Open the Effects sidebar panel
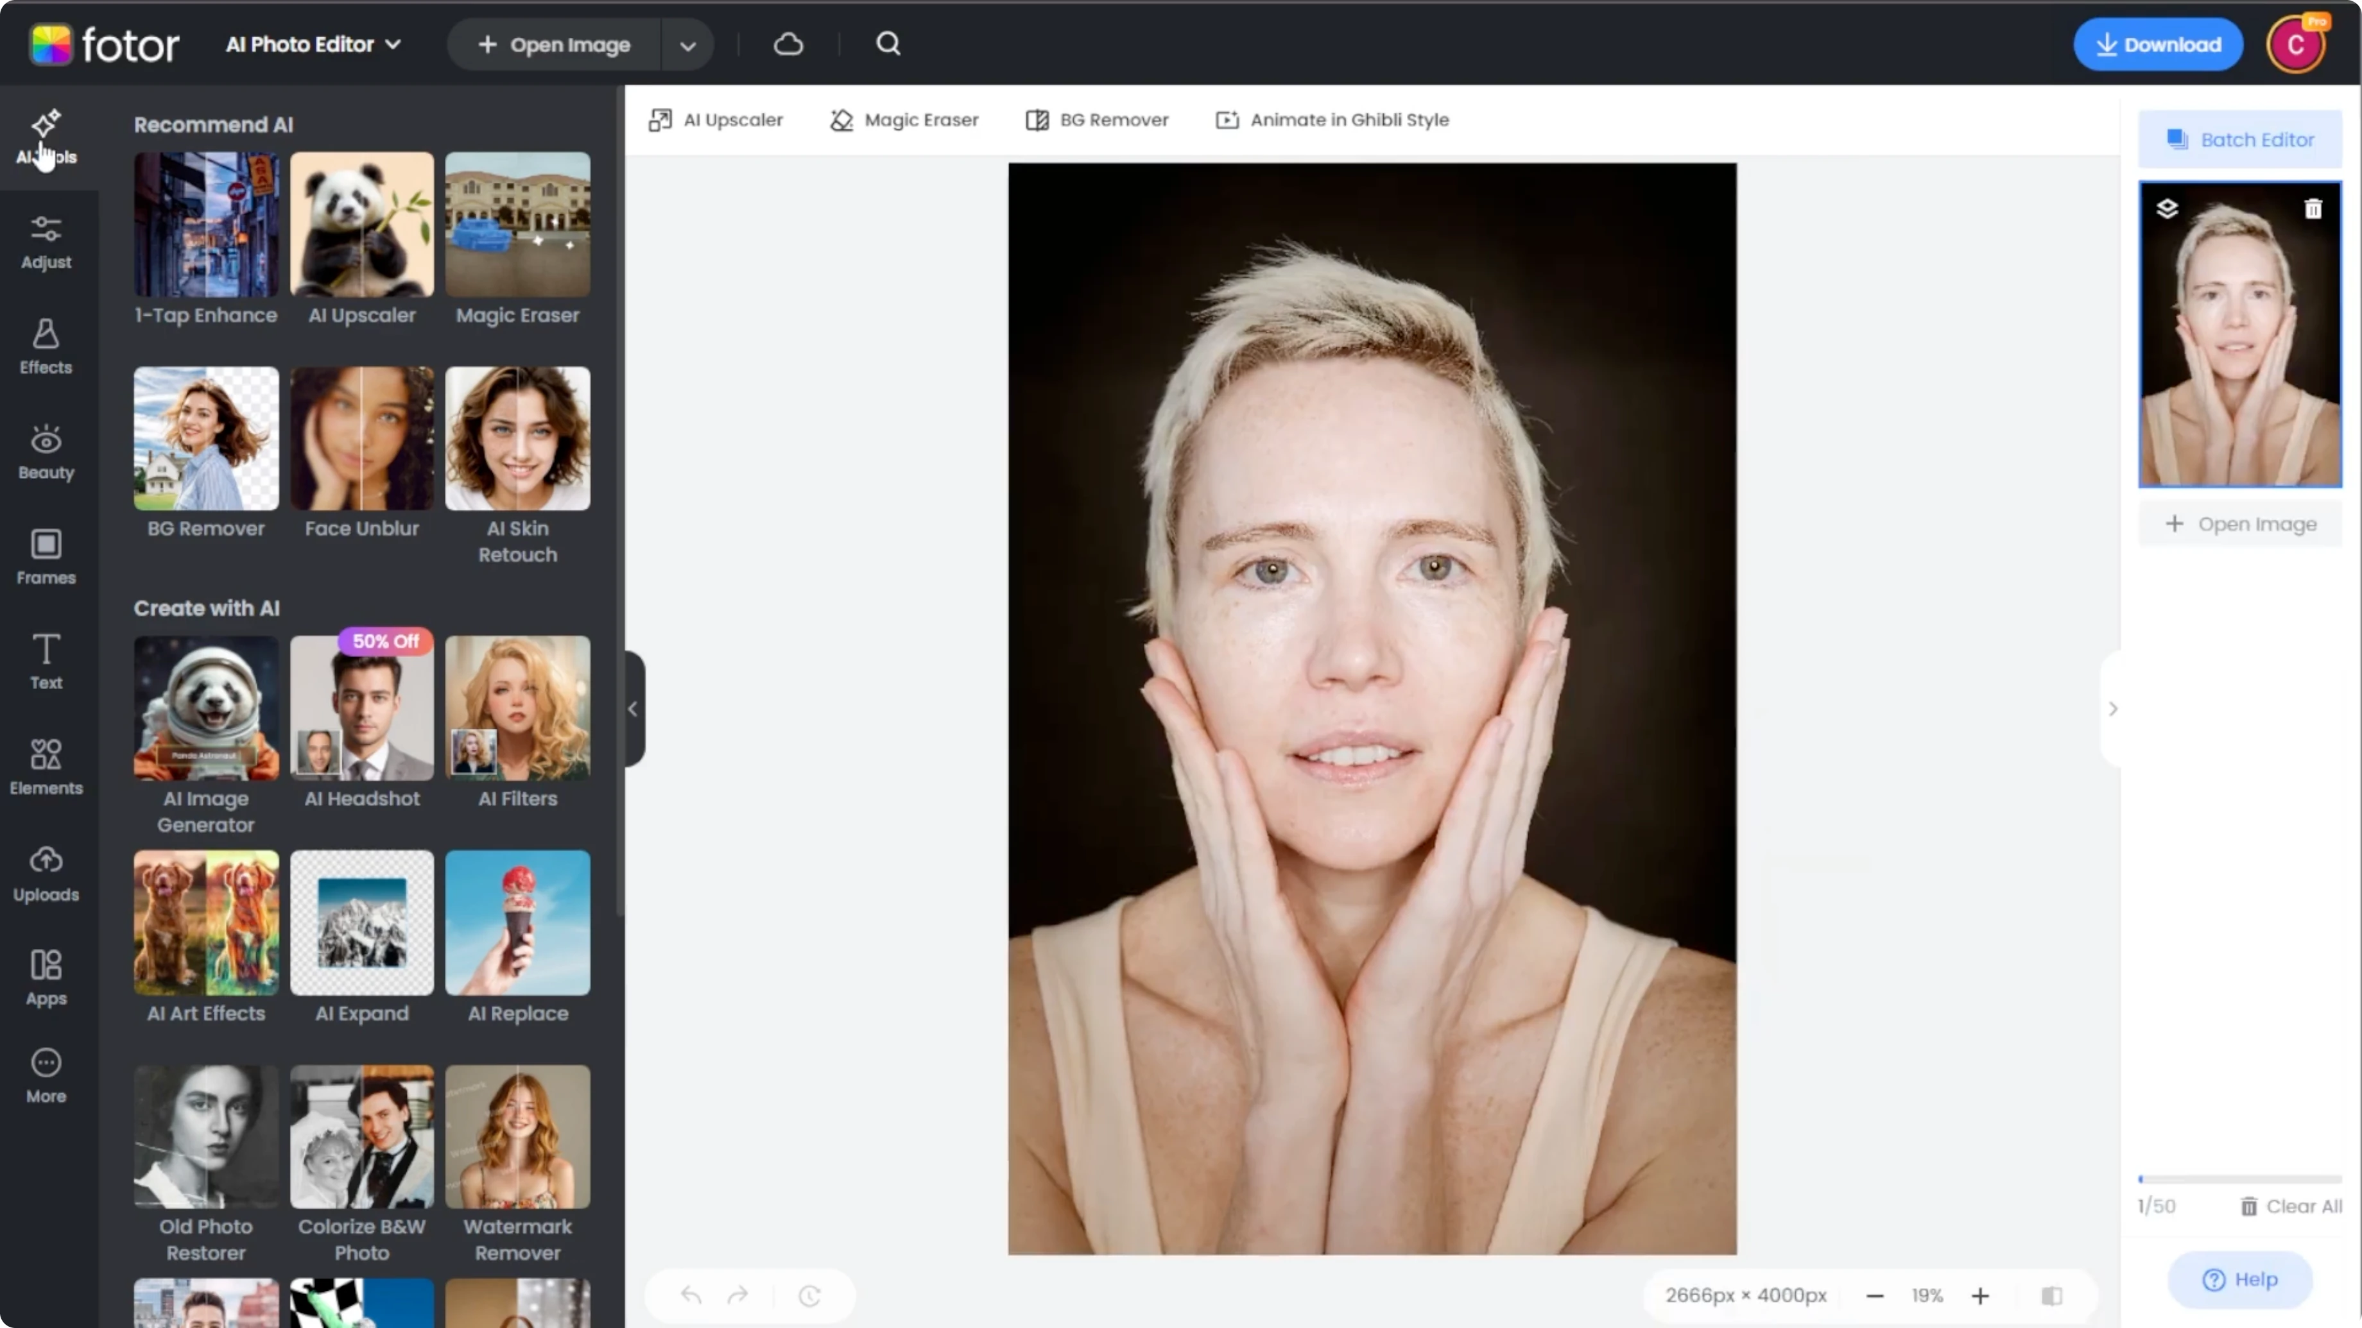The width and height of the screenshot is (2362, 1328). (x=46, y=347)
